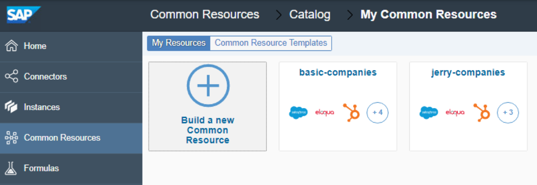This screenshot has height=185, width=537.
Task: Go to Catalog in the breadcrumb
Action: [x=310, y=14]
